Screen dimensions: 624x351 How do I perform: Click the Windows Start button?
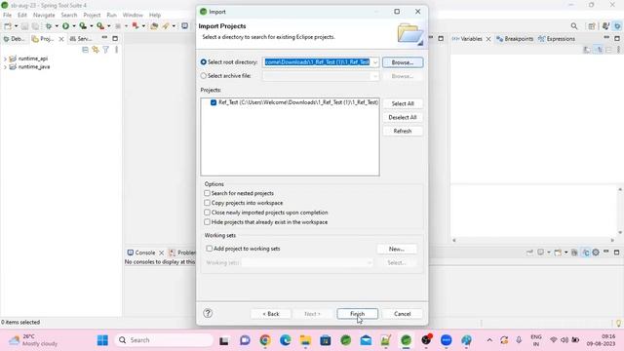point(102,340)
